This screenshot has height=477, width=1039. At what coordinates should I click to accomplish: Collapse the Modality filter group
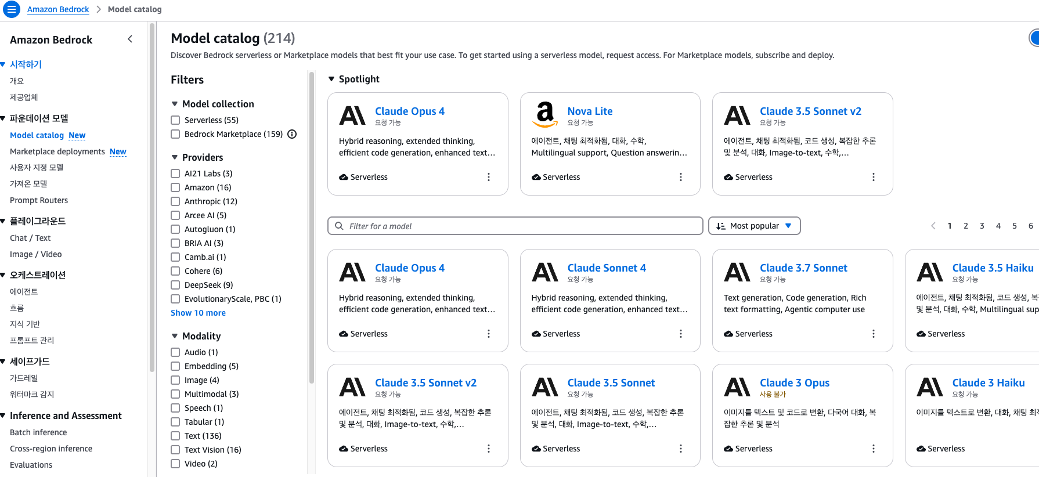tap(175, 336)
